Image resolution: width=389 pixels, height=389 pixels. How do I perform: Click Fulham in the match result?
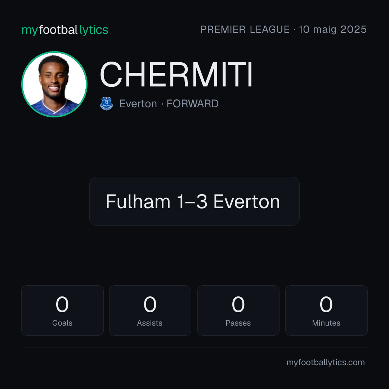(x=138, y=201)
